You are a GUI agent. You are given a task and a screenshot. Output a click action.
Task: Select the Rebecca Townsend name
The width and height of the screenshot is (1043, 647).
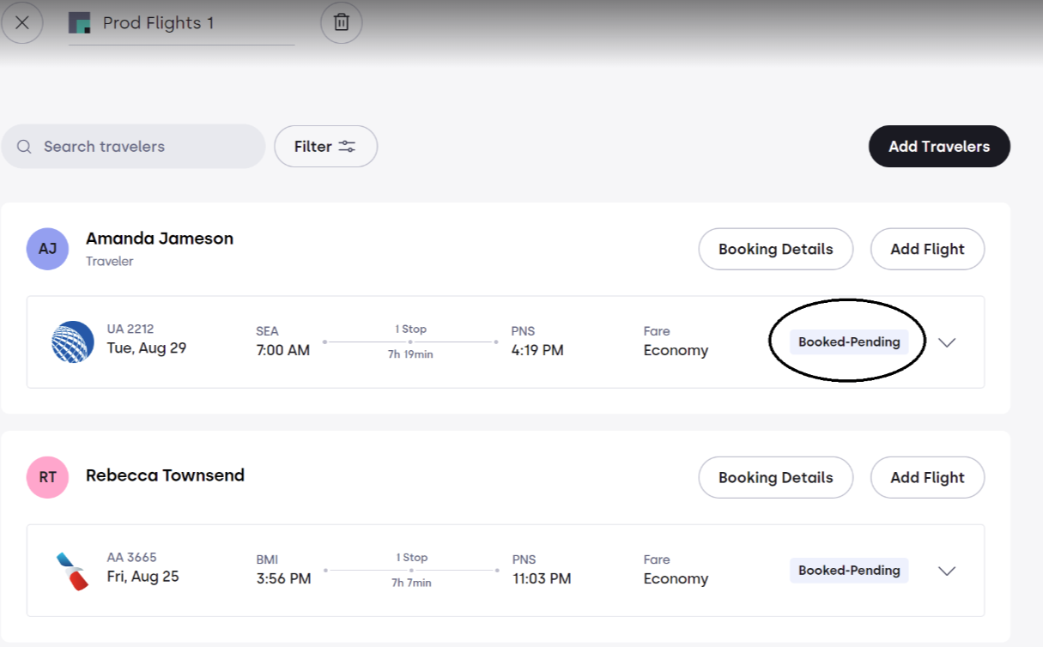(165, 475)
